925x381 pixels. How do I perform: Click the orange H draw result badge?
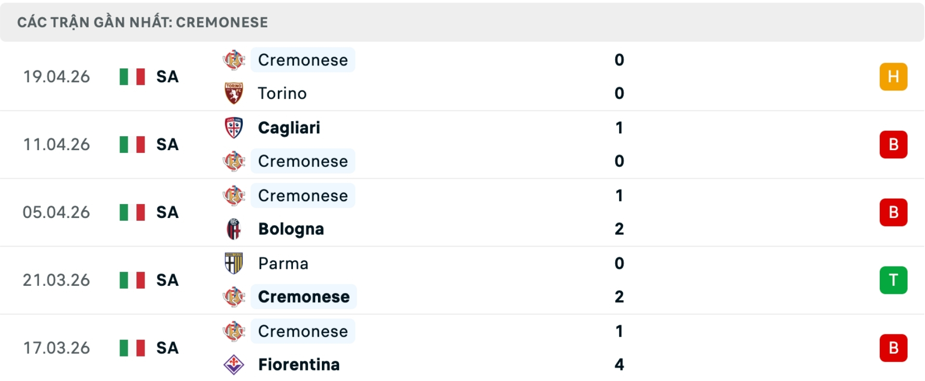click(x=893, y=76)
